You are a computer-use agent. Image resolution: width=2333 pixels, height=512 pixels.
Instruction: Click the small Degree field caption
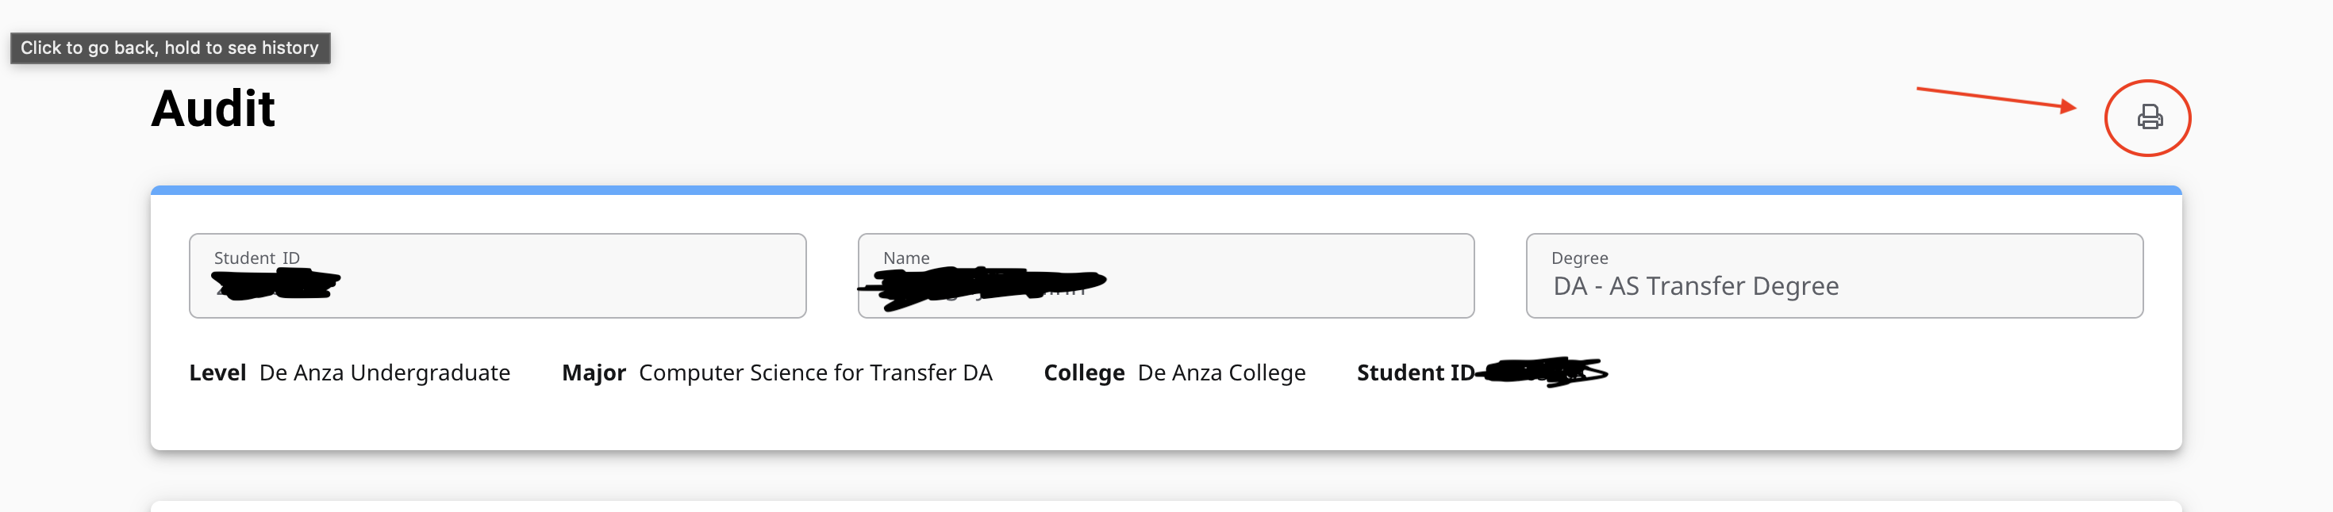pos(1579,258)
